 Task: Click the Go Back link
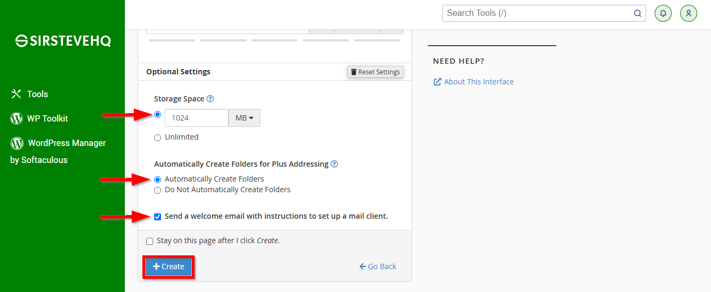(x=378, y=267)
